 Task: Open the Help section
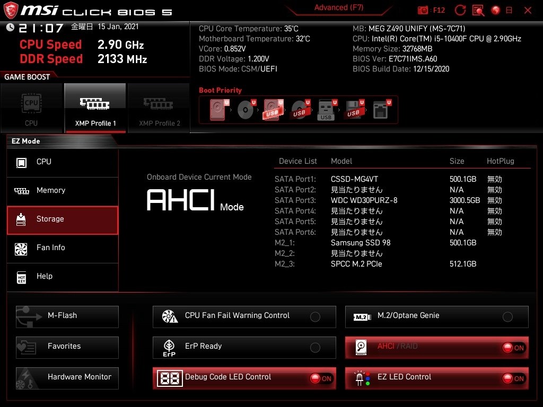tap(63, 277)
